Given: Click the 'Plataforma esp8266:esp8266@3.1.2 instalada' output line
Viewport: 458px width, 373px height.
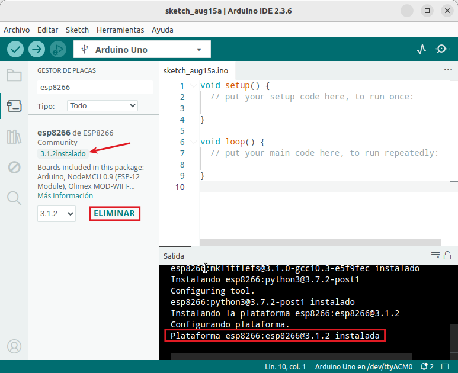Looking at the screenshot, I should 275,336.
